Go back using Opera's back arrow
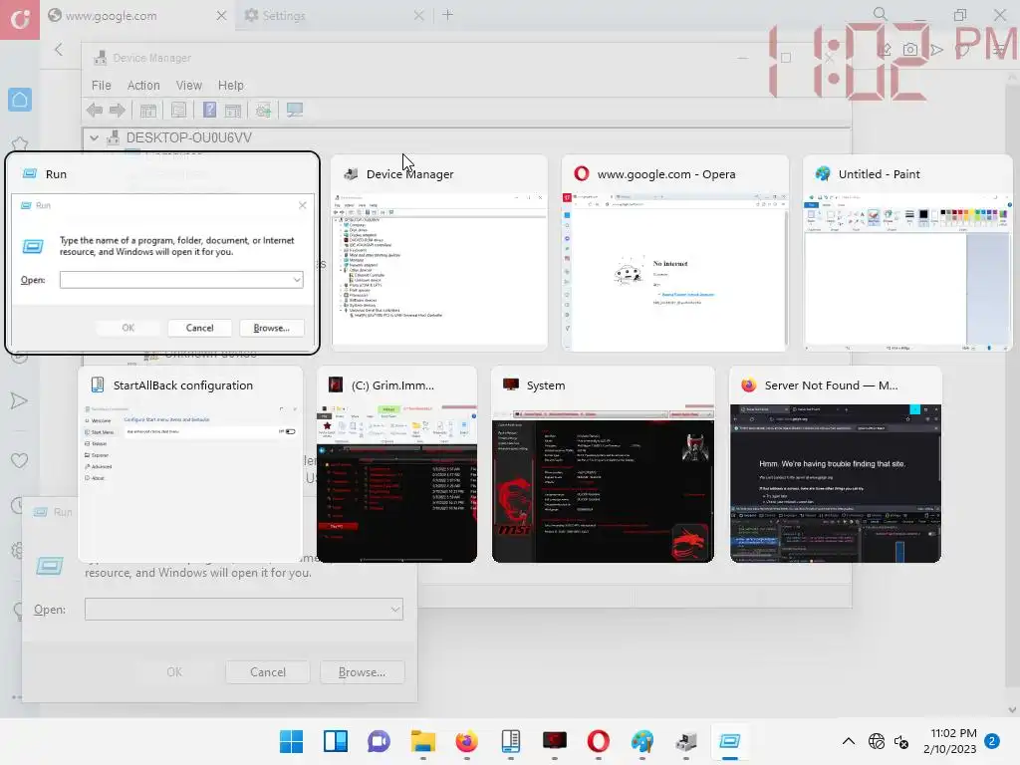Image resolution: width=1020 pixels, height=765 pixels. tap(59, 50)
